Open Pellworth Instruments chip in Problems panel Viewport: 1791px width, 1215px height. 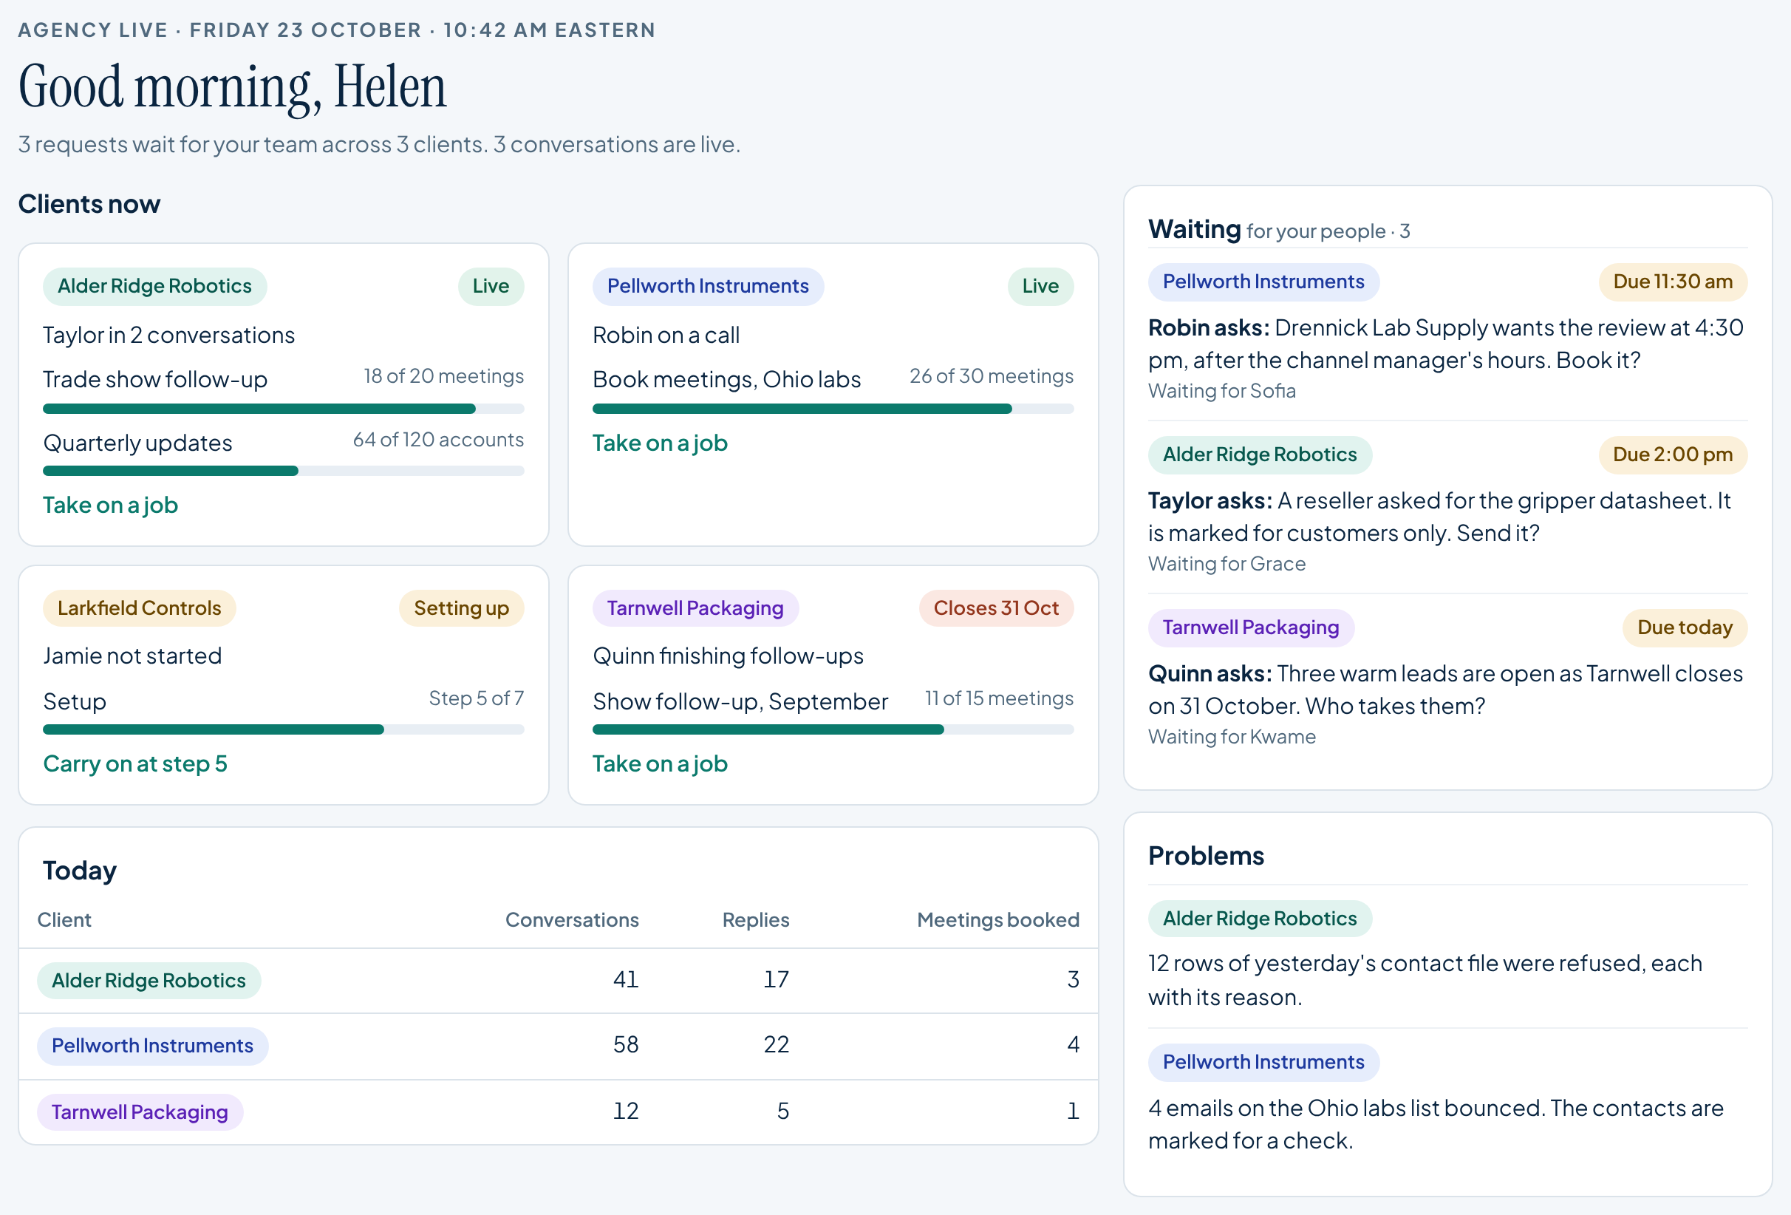tap(1263, 1061)
